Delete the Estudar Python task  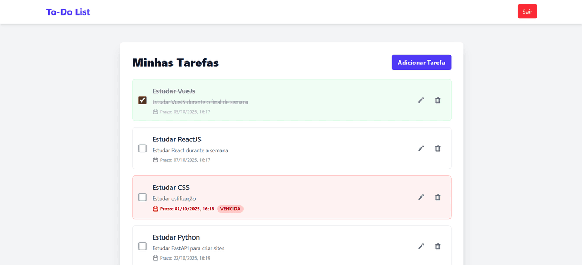438,246
